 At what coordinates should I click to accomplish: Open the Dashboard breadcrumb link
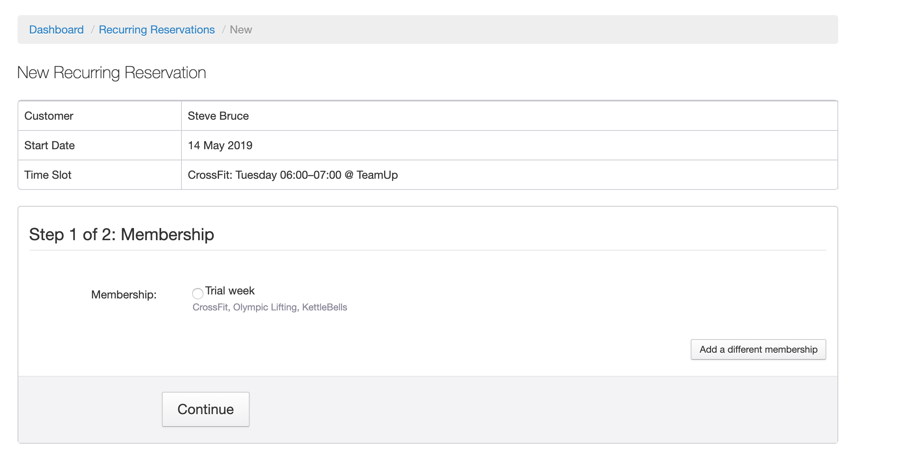(x=56, y=30)
